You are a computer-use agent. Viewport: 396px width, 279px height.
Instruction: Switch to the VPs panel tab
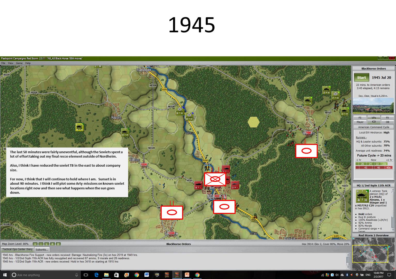374,118
